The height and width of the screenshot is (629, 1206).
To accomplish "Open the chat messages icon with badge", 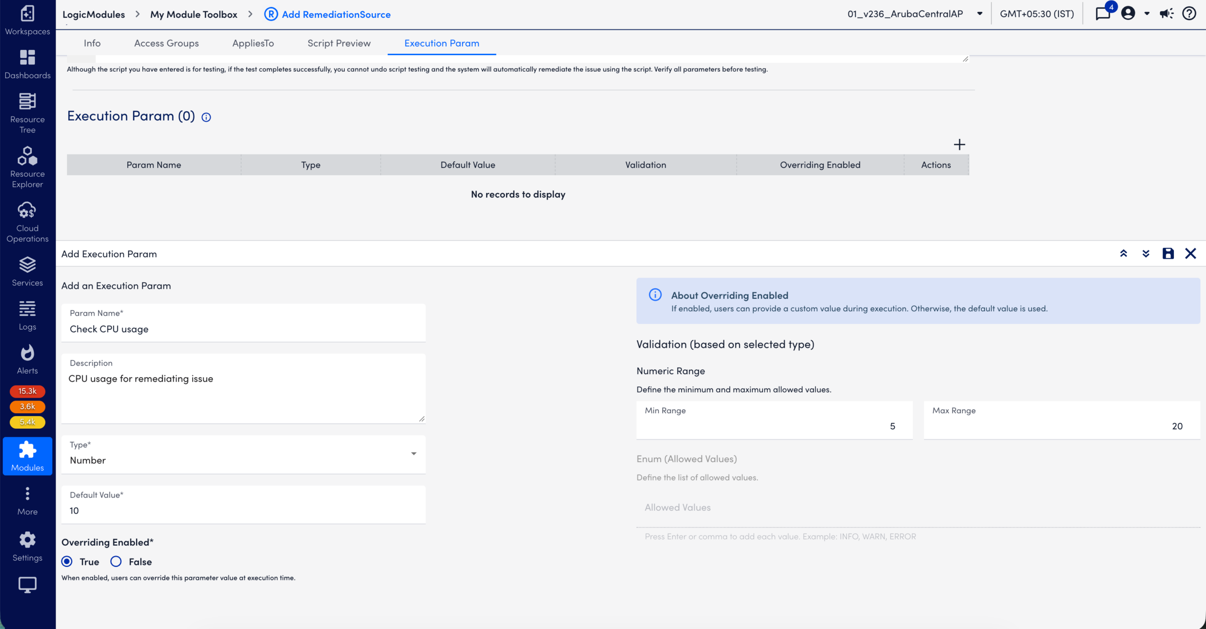I will pyautogui.click(x=1104, y=13).
